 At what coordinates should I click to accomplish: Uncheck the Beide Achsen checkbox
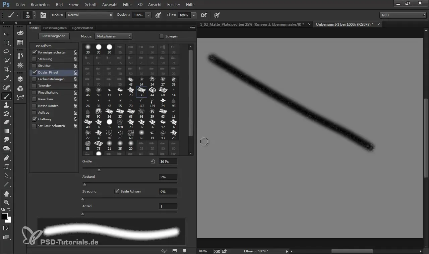(117, 192)
